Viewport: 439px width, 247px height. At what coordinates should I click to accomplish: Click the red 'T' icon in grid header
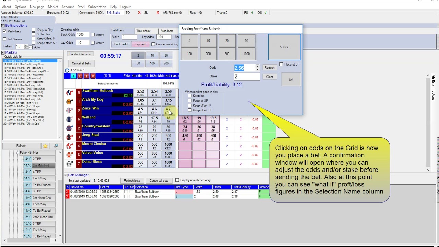[x=86, y=76]
